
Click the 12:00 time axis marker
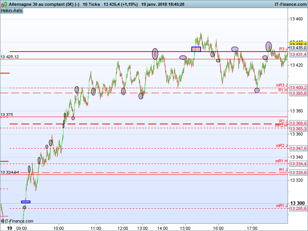[x=123, y=228]
